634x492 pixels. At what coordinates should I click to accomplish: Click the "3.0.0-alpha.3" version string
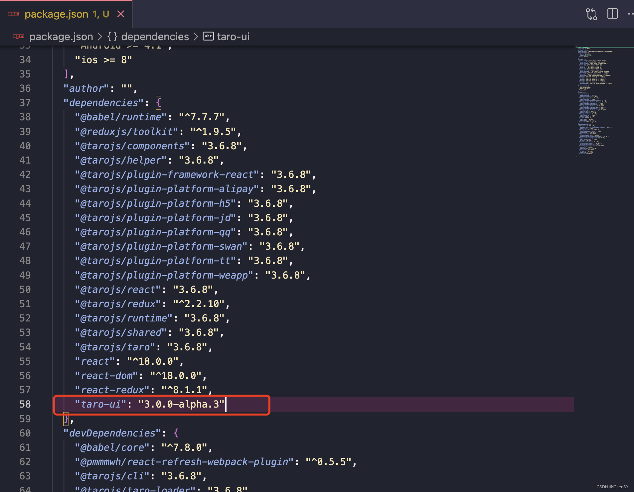pos(181,404)
